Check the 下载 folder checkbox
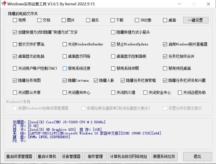 coord(112,20)
